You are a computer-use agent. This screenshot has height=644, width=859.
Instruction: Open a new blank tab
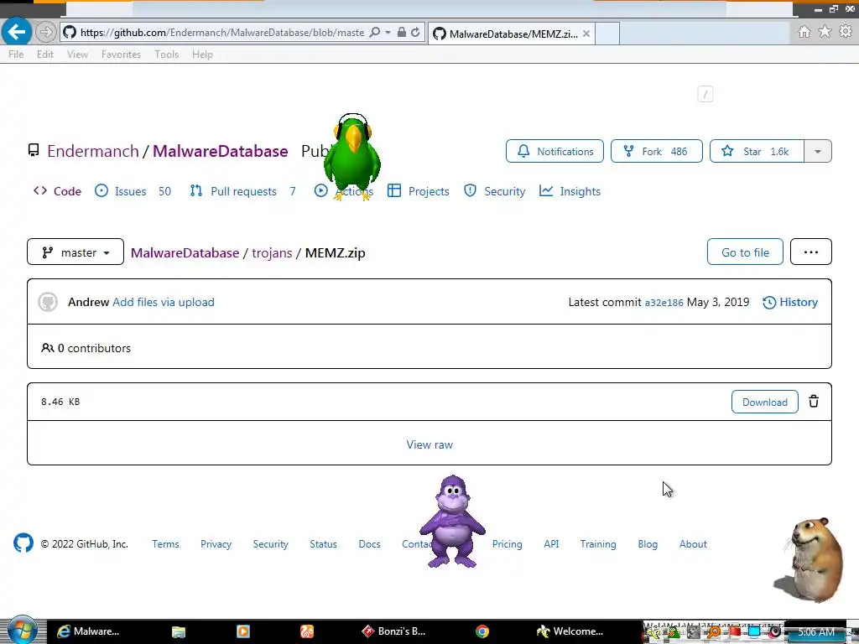pyautogui.click(x=607, y=34)
